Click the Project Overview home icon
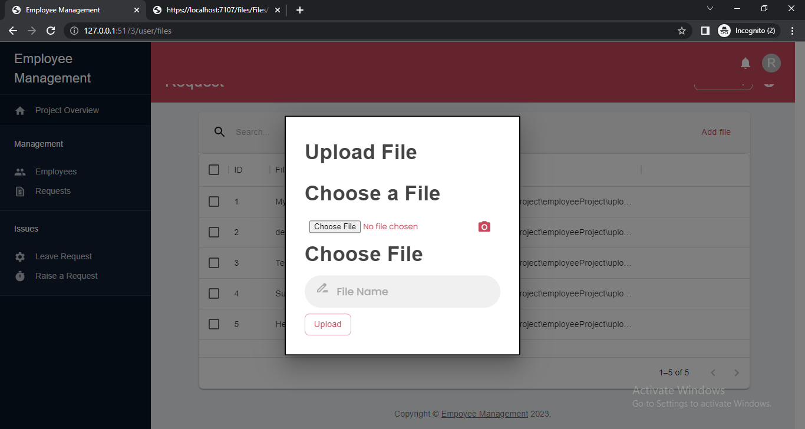This screenshot has height=429, width=805. (20, 110)
